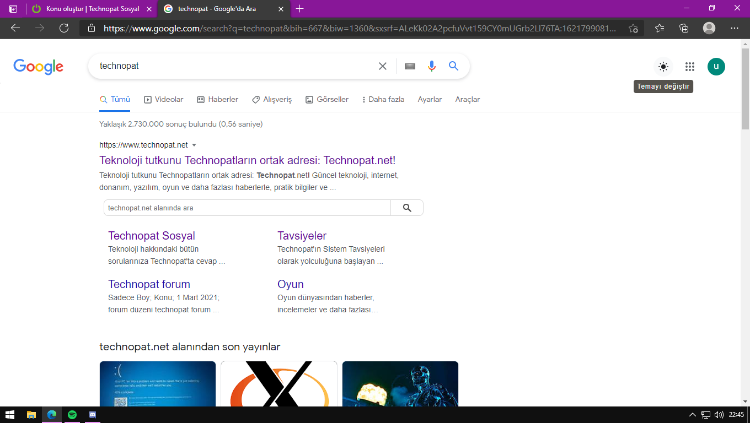Search within technopat.net using the magnifier button
Viewport: 750px width, 423px height.
[407, 208]
